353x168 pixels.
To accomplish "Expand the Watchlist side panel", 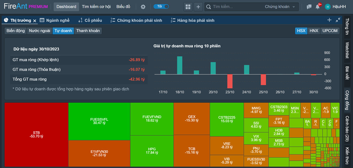I will (x=347, y=50).
